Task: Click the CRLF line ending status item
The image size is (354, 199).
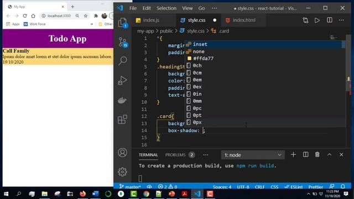Action: 259,187
